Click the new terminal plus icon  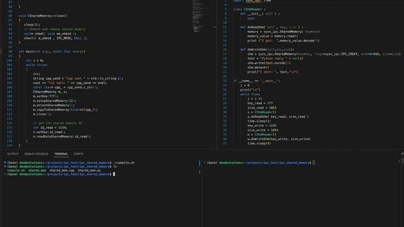coord(402,154)
